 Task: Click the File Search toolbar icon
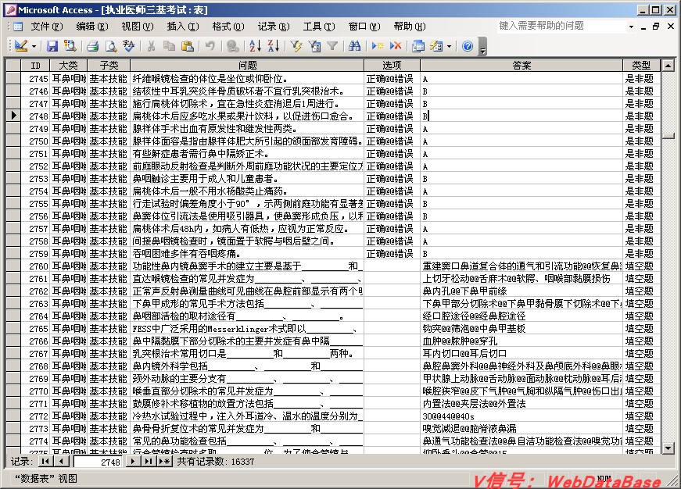(x=70, y=45)
